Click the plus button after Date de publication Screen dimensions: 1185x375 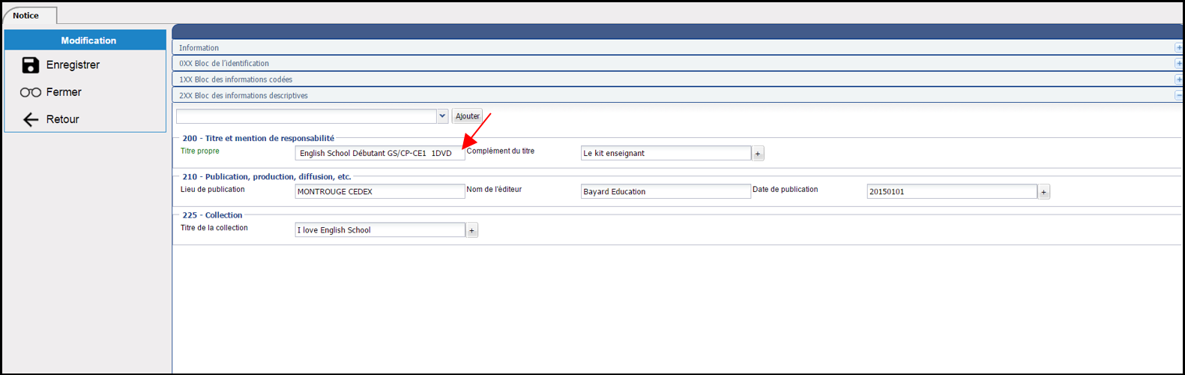pyautogui.click(x=1044, y=192)
